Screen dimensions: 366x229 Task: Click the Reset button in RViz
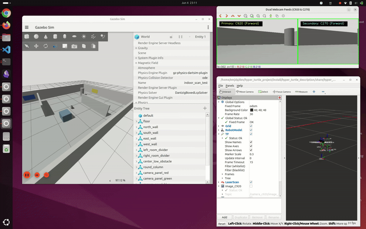click(222, 223)
